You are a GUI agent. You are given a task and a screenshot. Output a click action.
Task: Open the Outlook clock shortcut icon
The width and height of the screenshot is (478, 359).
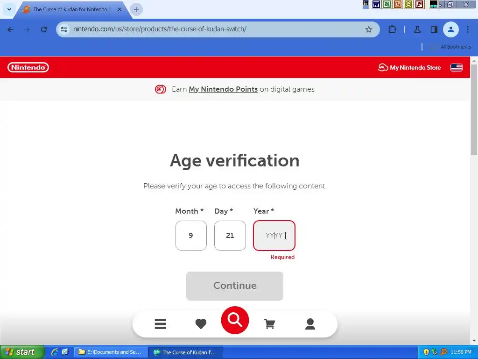pos(408,4)
